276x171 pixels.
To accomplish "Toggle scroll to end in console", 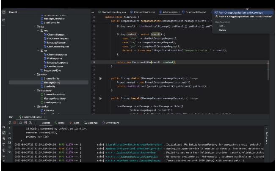I will (x=10, y=143).
